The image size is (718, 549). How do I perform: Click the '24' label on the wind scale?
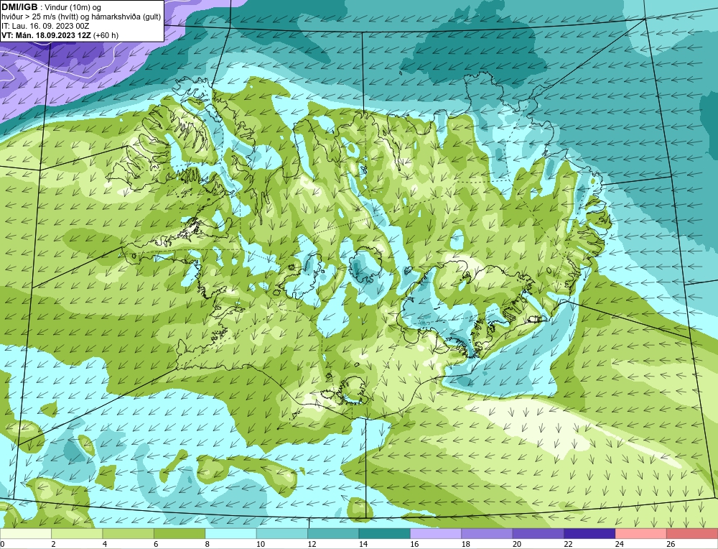(x=620, y=544)
